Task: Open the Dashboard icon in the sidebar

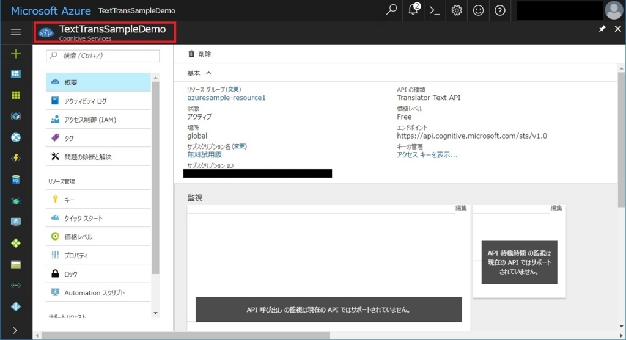Action: pyautogui.click(x=16, y=74)
